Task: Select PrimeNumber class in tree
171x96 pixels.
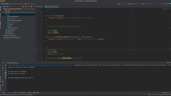Action: 12,28
